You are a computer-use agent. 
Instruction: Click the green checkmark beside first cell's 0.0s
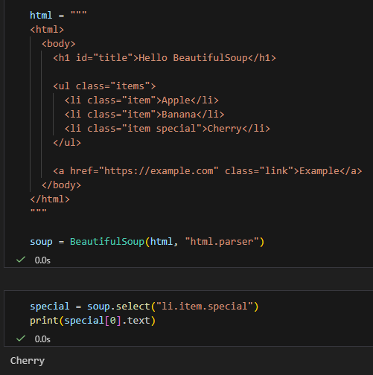21,260
